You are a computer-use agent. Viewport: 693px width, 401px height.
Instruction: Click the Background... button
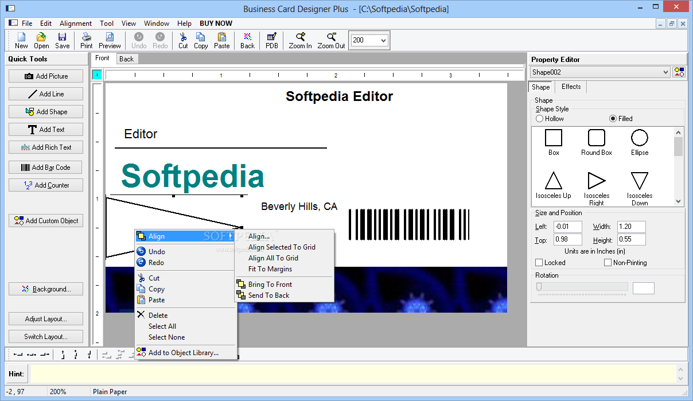click(x=46, y=289)
